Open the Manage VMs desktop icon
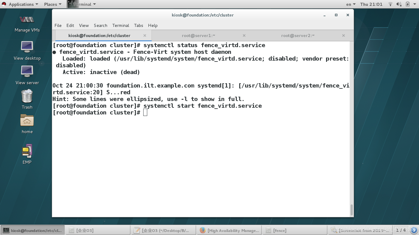Screen dimensions: 419x235 (27, 24)
